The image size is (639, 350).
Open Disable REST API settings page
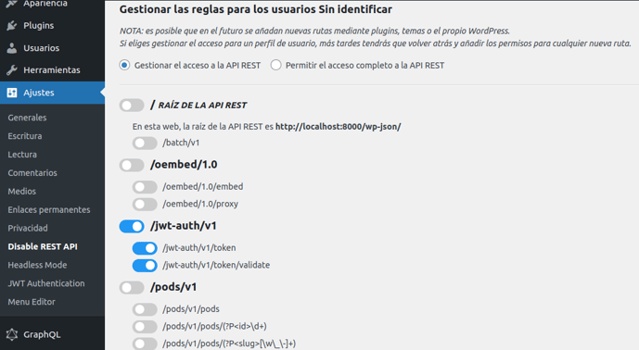coord(43,246)
